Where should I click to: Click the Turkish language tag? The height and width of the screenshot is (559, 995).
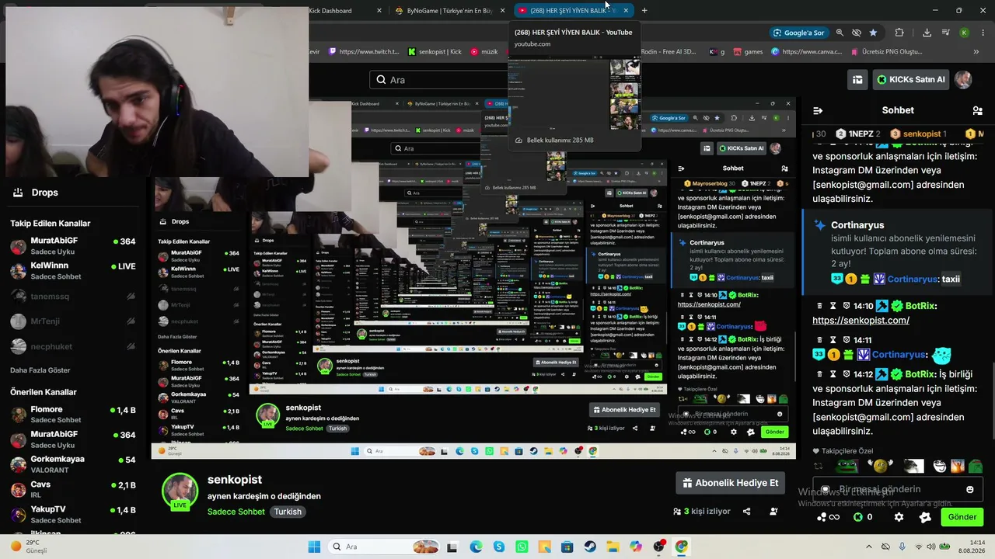pyautogui.click(x=288, y=512)
